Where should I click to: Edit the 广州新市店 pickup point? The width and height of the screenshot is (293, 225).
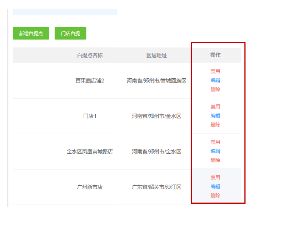coord(215,186)
